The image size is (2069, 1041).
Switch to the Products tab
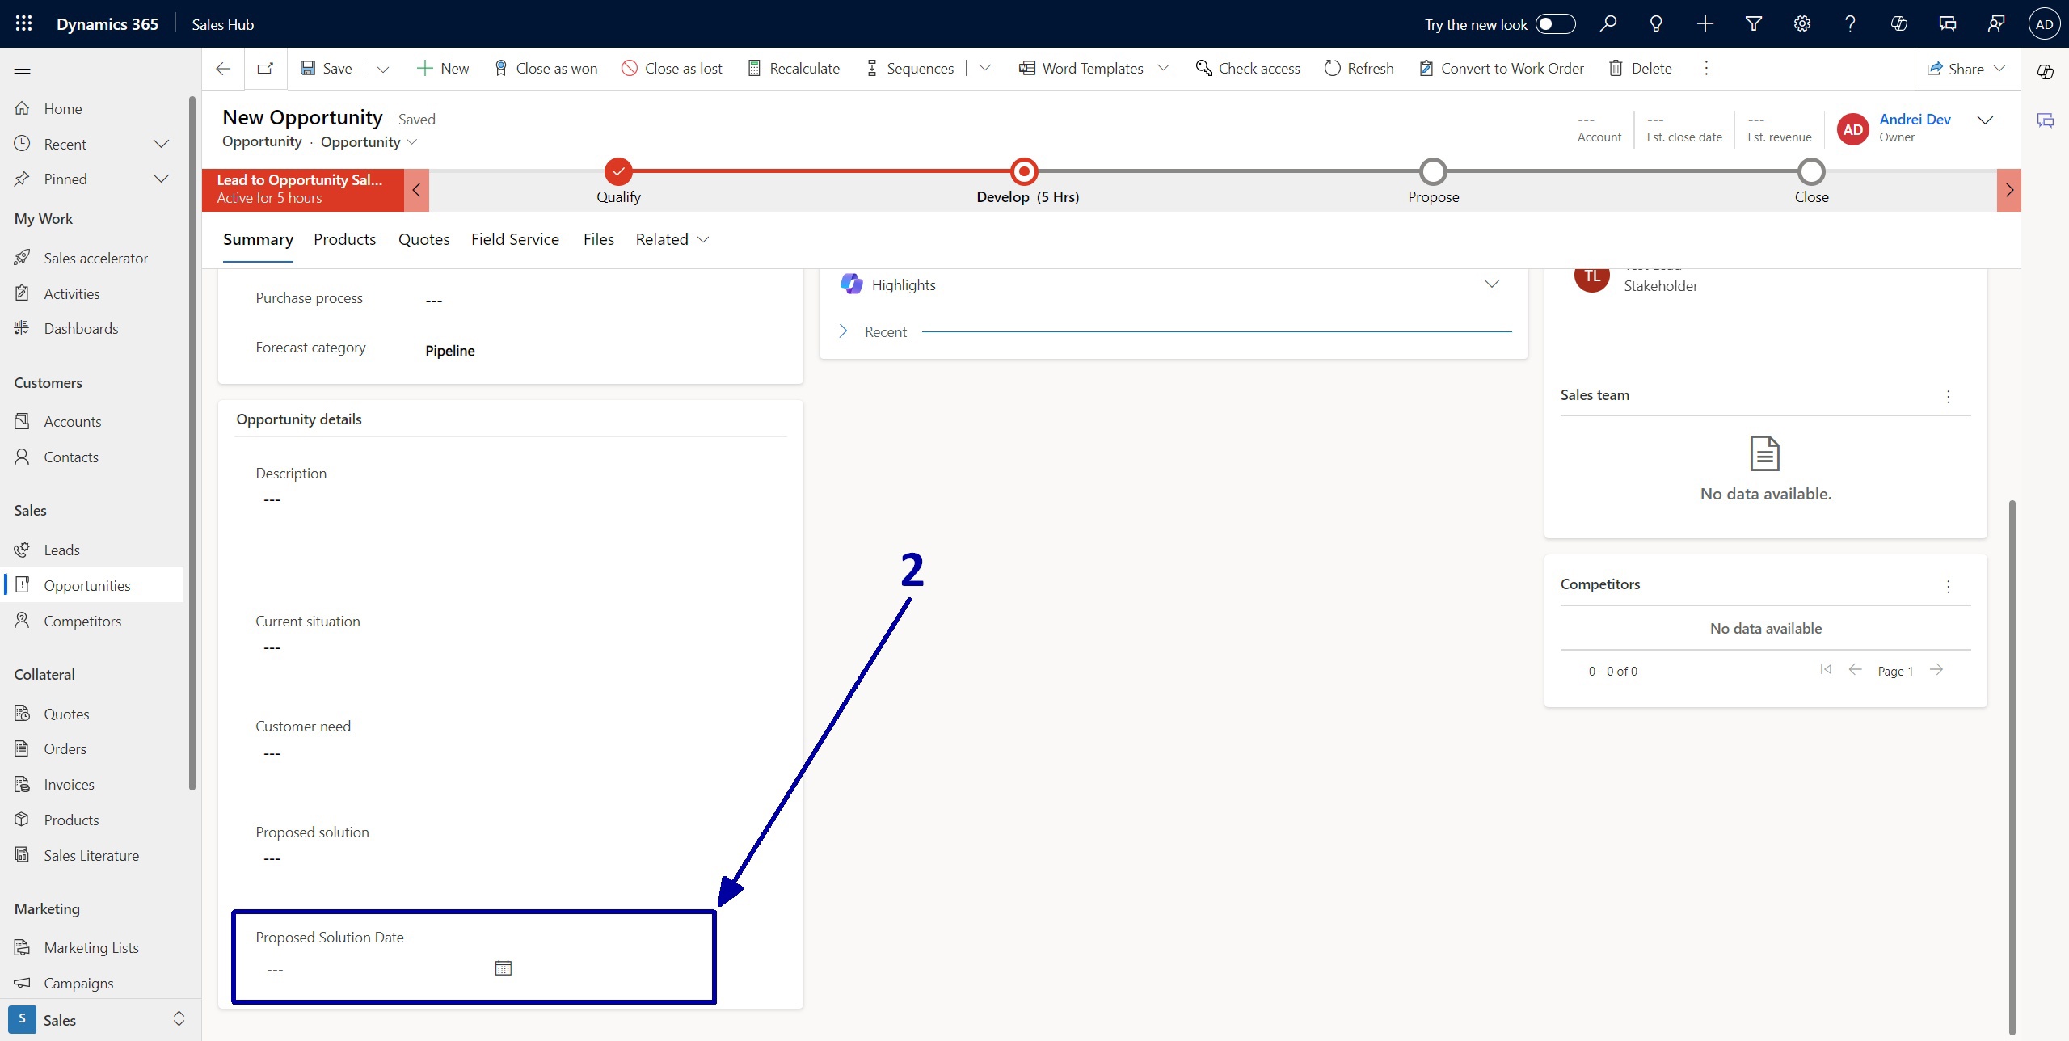(345, 239)
